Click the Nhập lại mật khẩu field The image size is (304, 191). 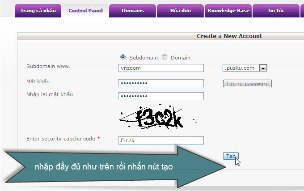(x=161, y=96)
